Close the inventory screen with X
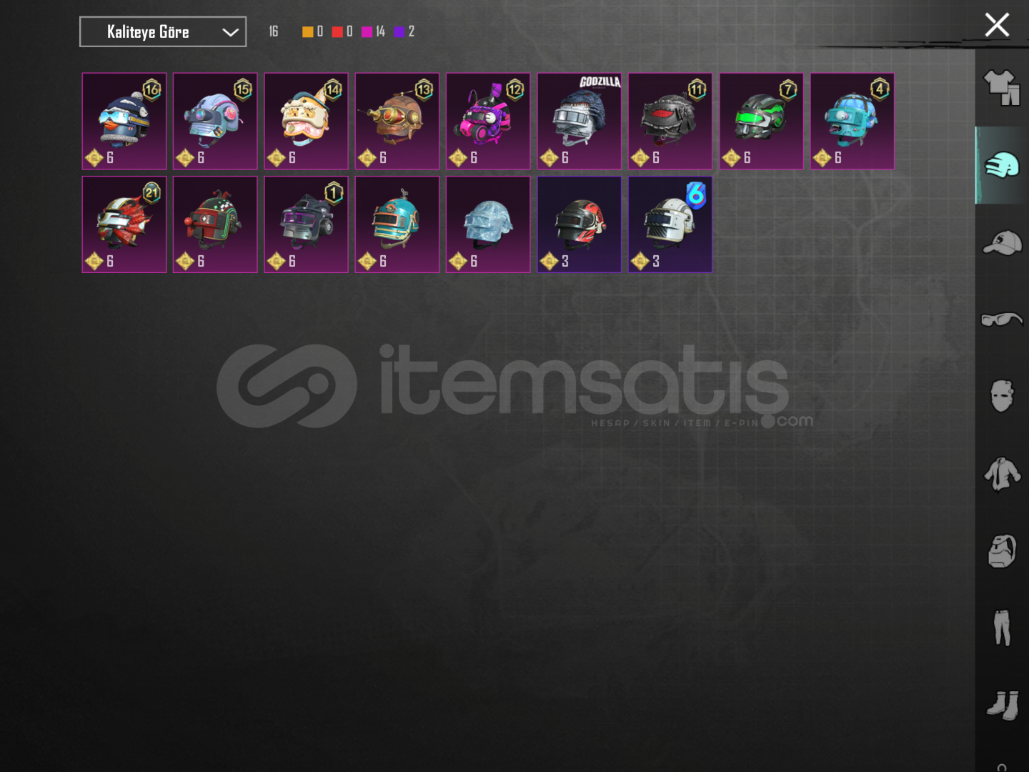The width and height of the screenshot is (1029, 772). point(997,25)
